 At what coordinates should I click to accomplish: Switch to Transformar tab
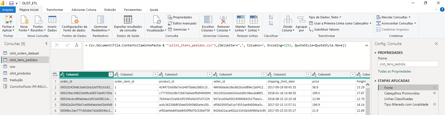(x=55, y=10)
